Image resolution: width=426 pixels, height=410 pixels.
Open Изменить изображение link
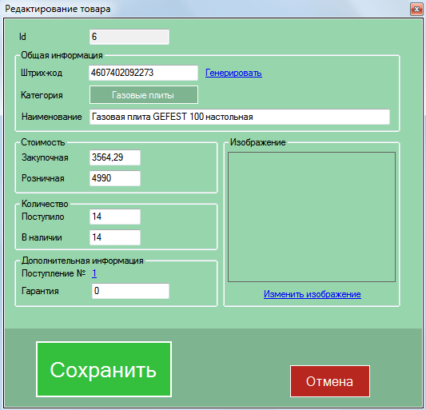(313, 294)
